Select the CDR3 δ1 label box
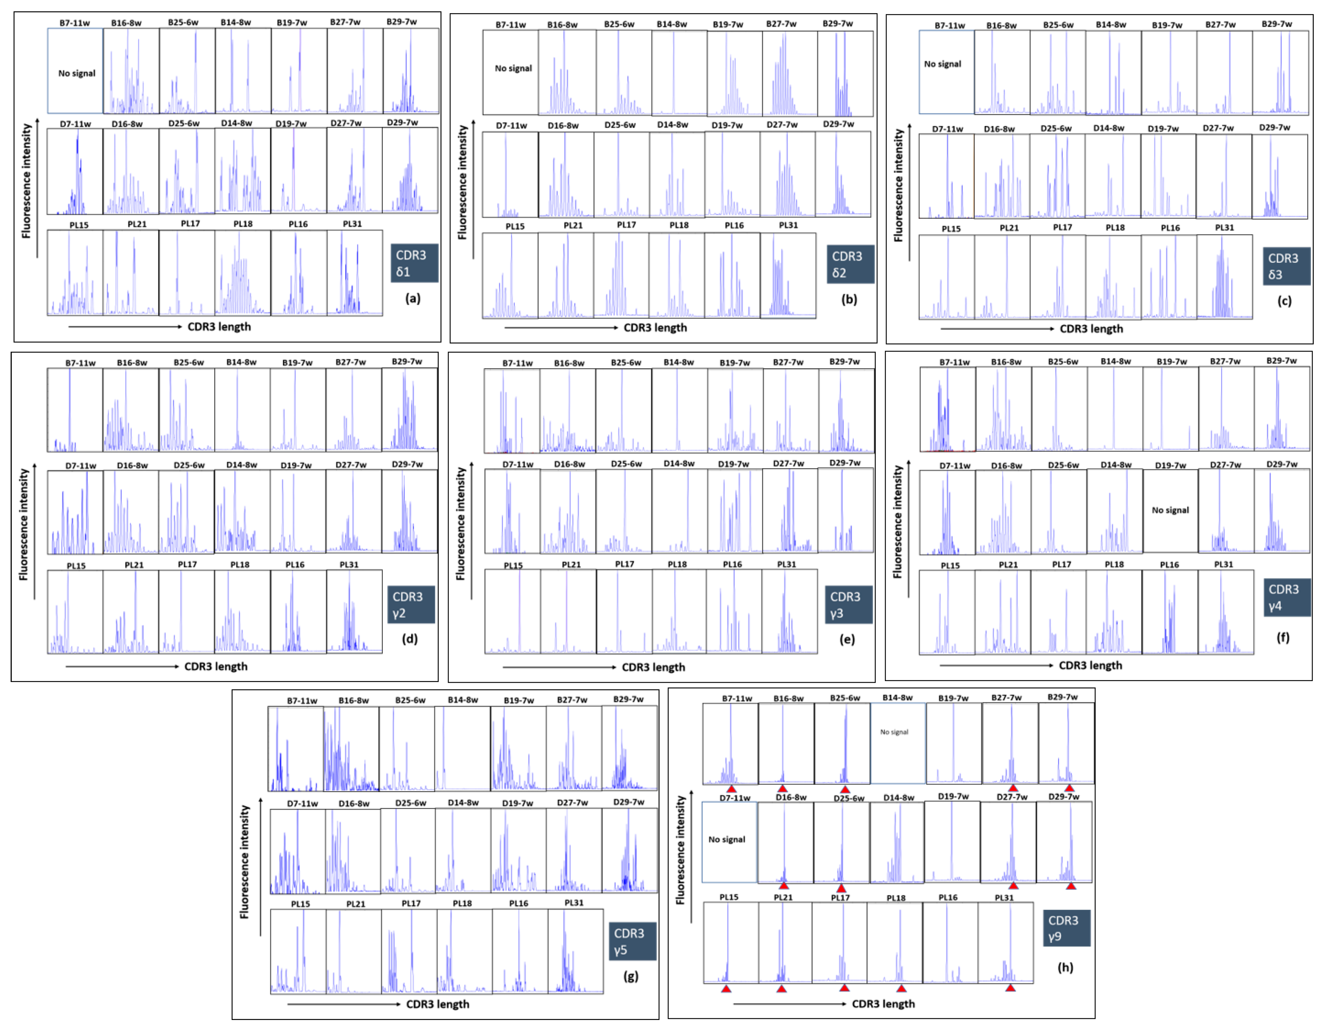Viewport: 1324px width, 1026px height. [414, 263]
